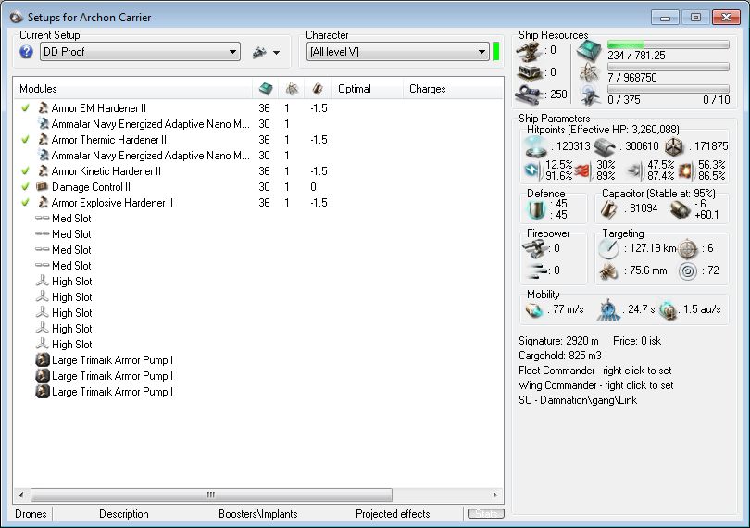Open the Boosters\Implants tab

point(258,514)
